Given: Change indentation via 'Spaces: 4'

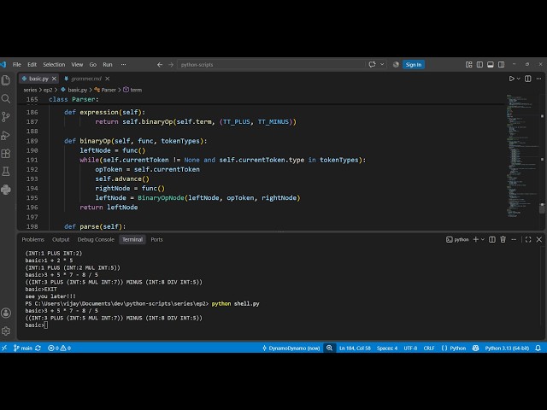Looking at the screenshot, I should 387,348.
